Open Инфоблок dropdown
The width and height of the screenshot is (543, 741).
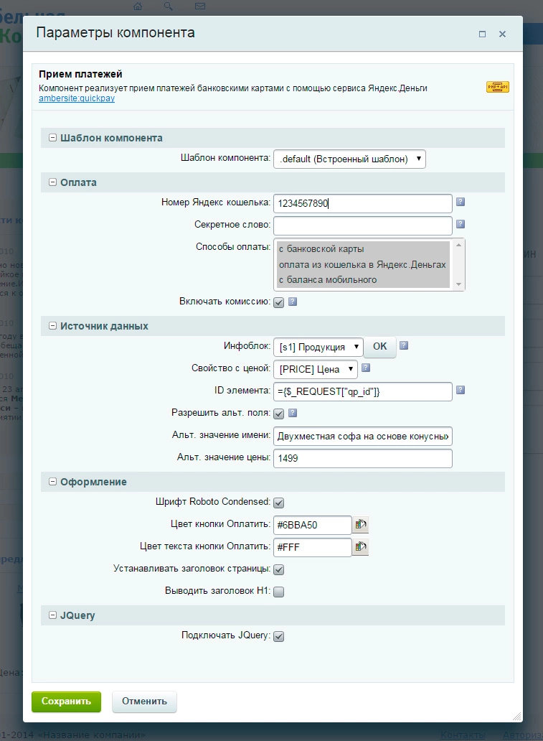pyautogui.click(x=318, y=347)
